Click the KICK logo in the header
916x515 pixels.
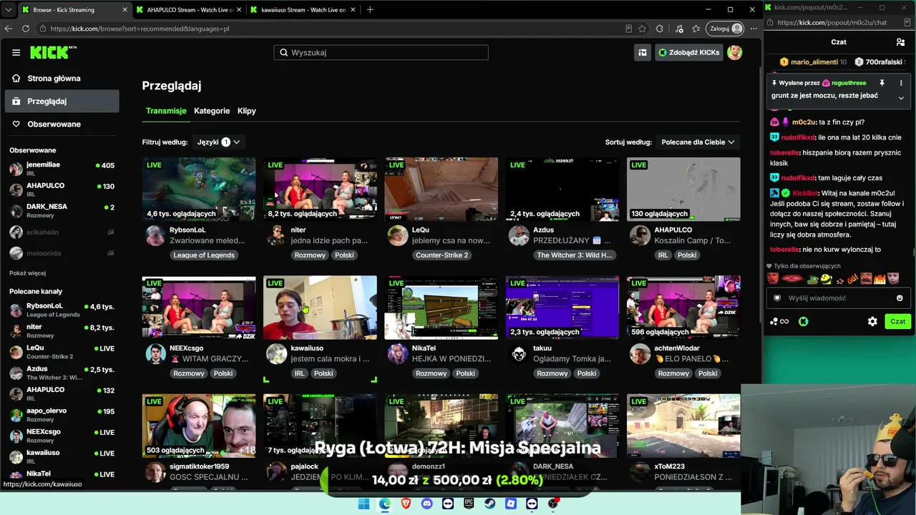click(53, 52)
